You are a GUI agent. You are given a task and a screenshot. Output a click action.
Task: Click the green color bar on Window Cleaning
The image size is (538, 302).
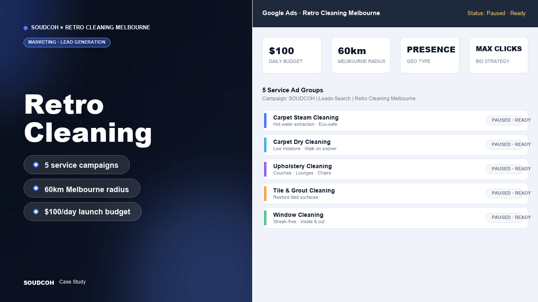point(265,218)
